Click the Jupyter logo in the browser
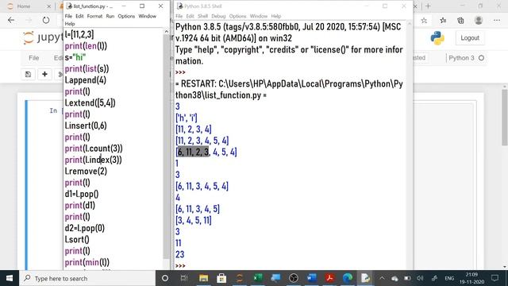Image resolution: width=508 pixels, height=286 pixels. coord(42,38)
